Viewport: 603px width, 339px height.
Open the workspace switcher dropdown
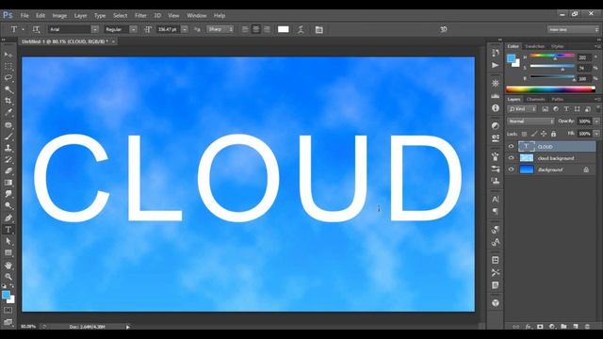tap(573, 29)
